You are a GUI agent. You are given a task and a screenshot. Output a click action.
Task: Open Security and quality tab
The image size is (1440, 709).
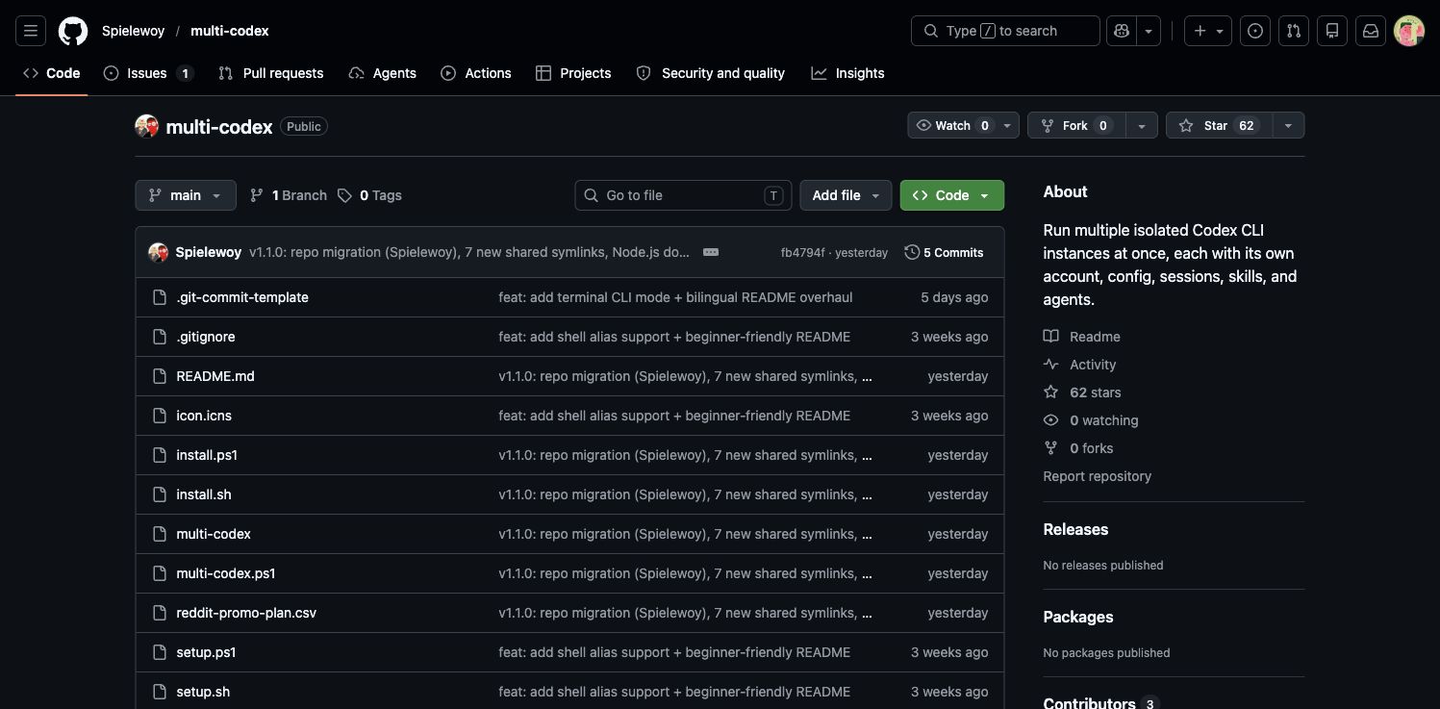711,73
